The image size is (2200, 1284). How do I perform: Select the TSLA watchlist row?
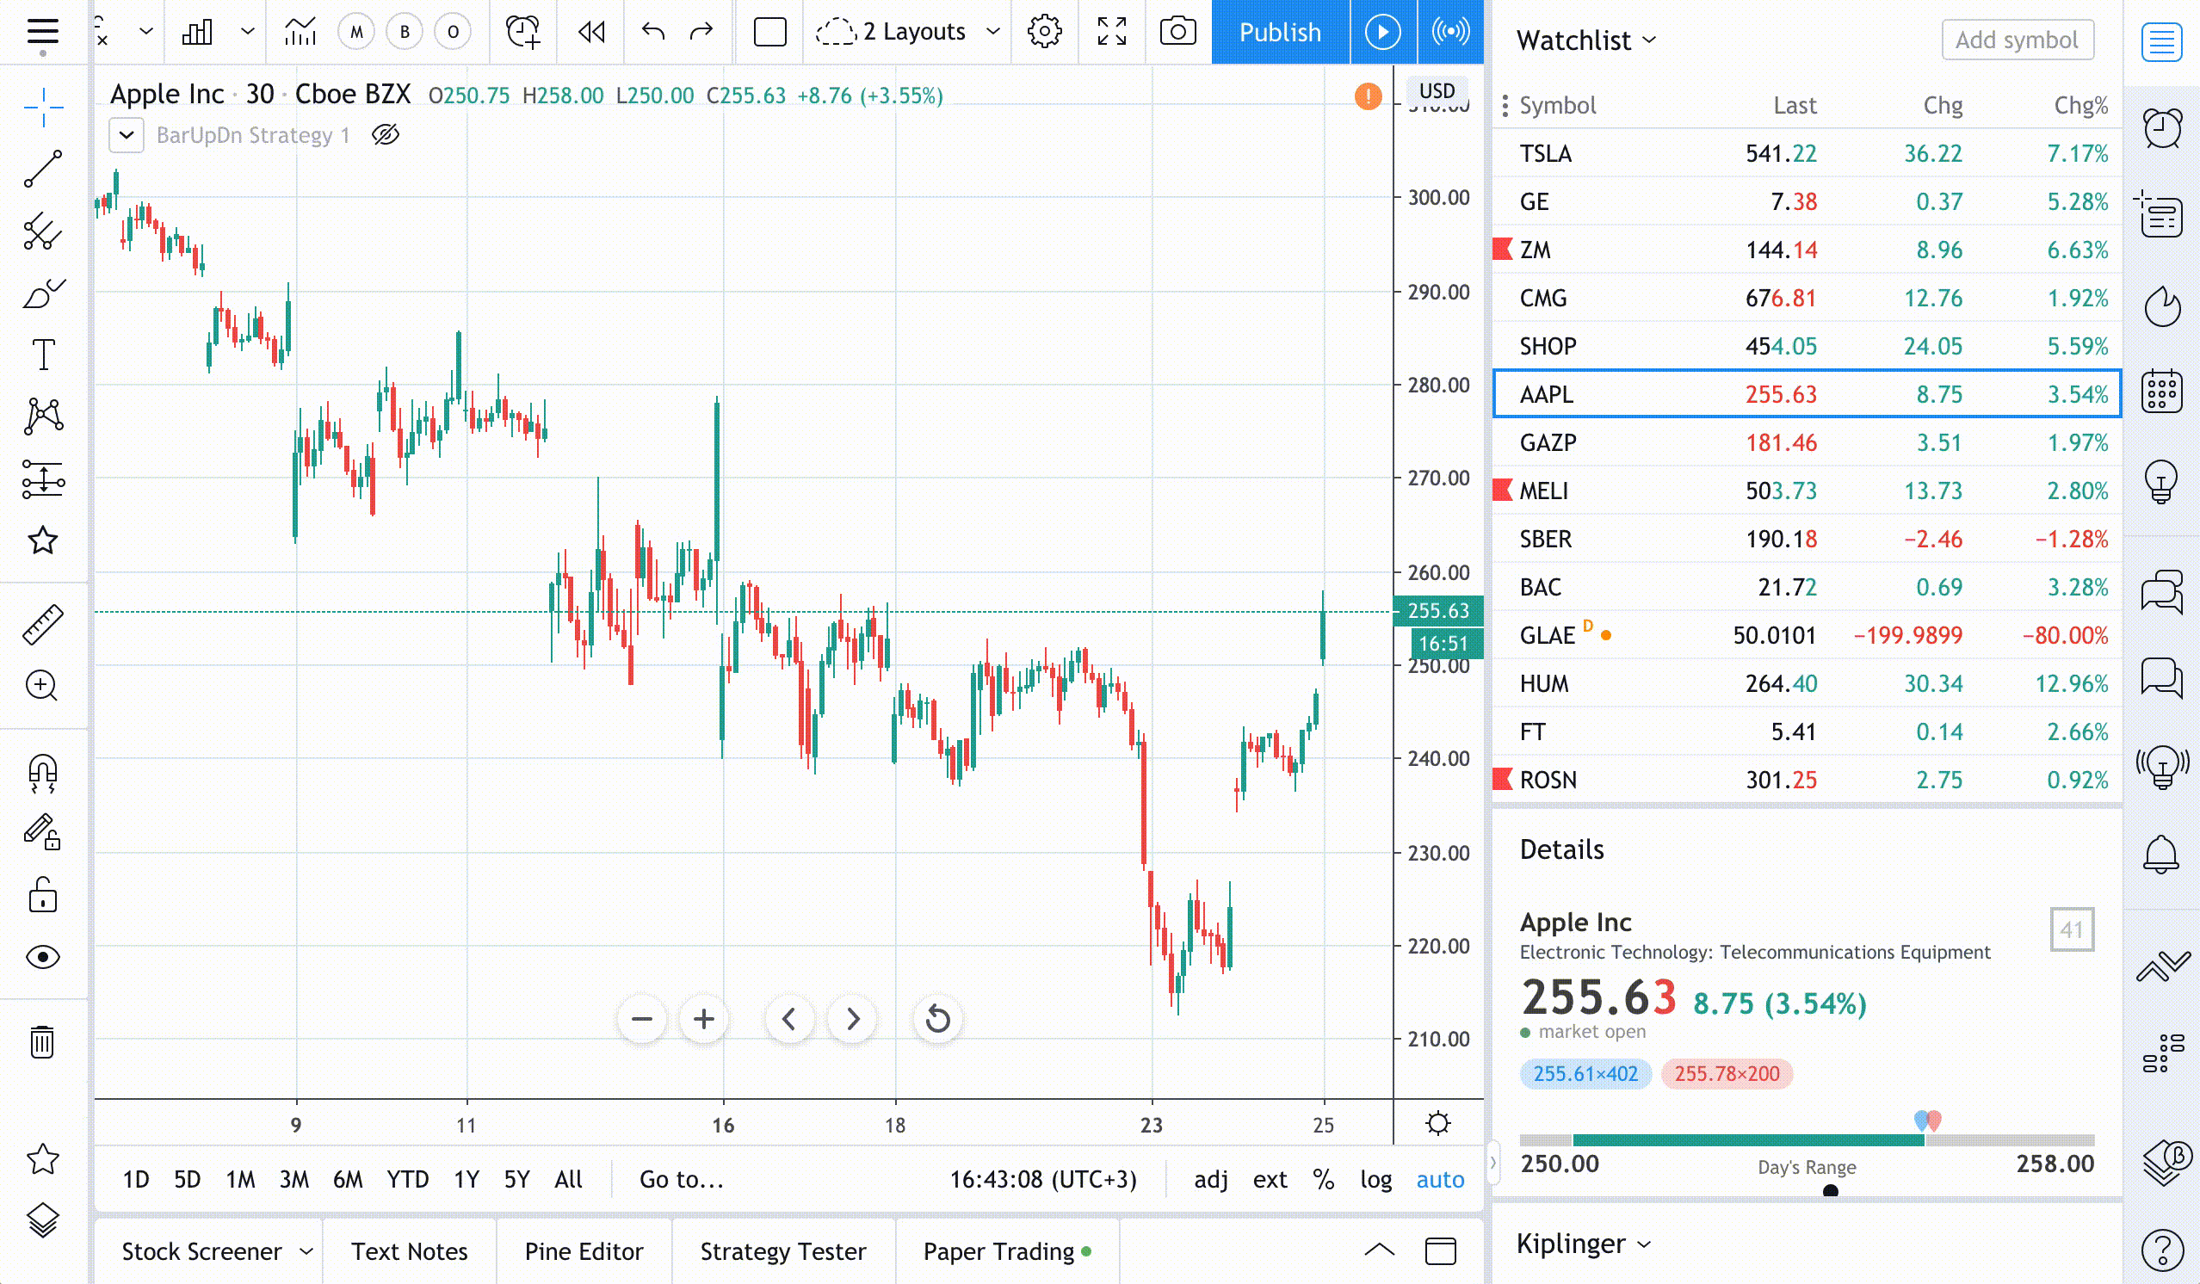[x=1808, y=154]
